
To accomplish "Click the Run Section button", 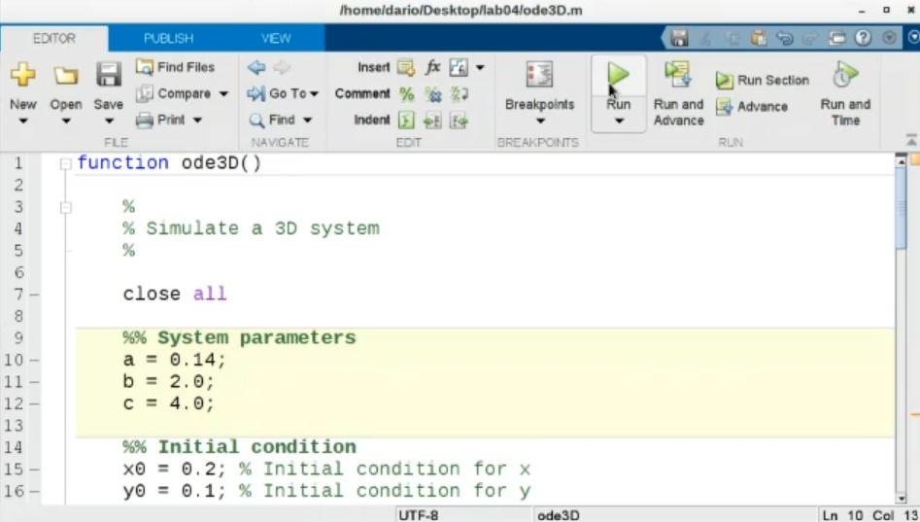I will [763, 81].
